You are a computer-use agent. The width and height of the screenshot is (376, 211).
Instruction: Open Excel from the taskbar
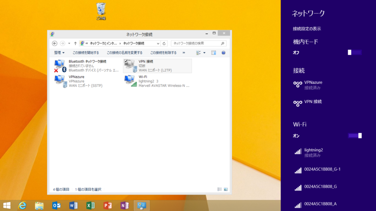point(90,205)
